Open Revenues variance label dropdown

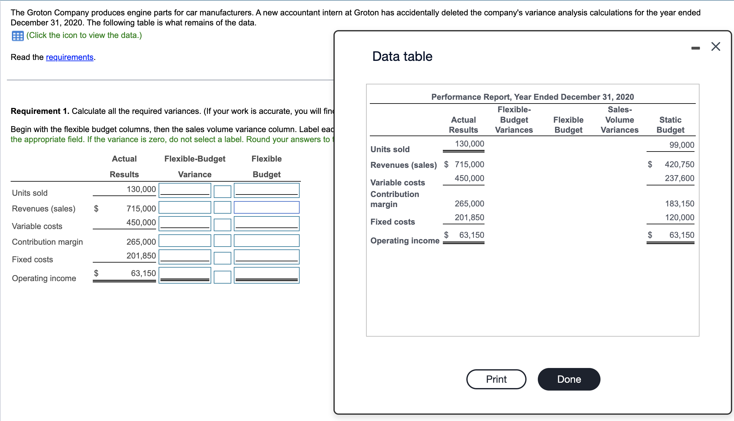(x=222, y=207)
